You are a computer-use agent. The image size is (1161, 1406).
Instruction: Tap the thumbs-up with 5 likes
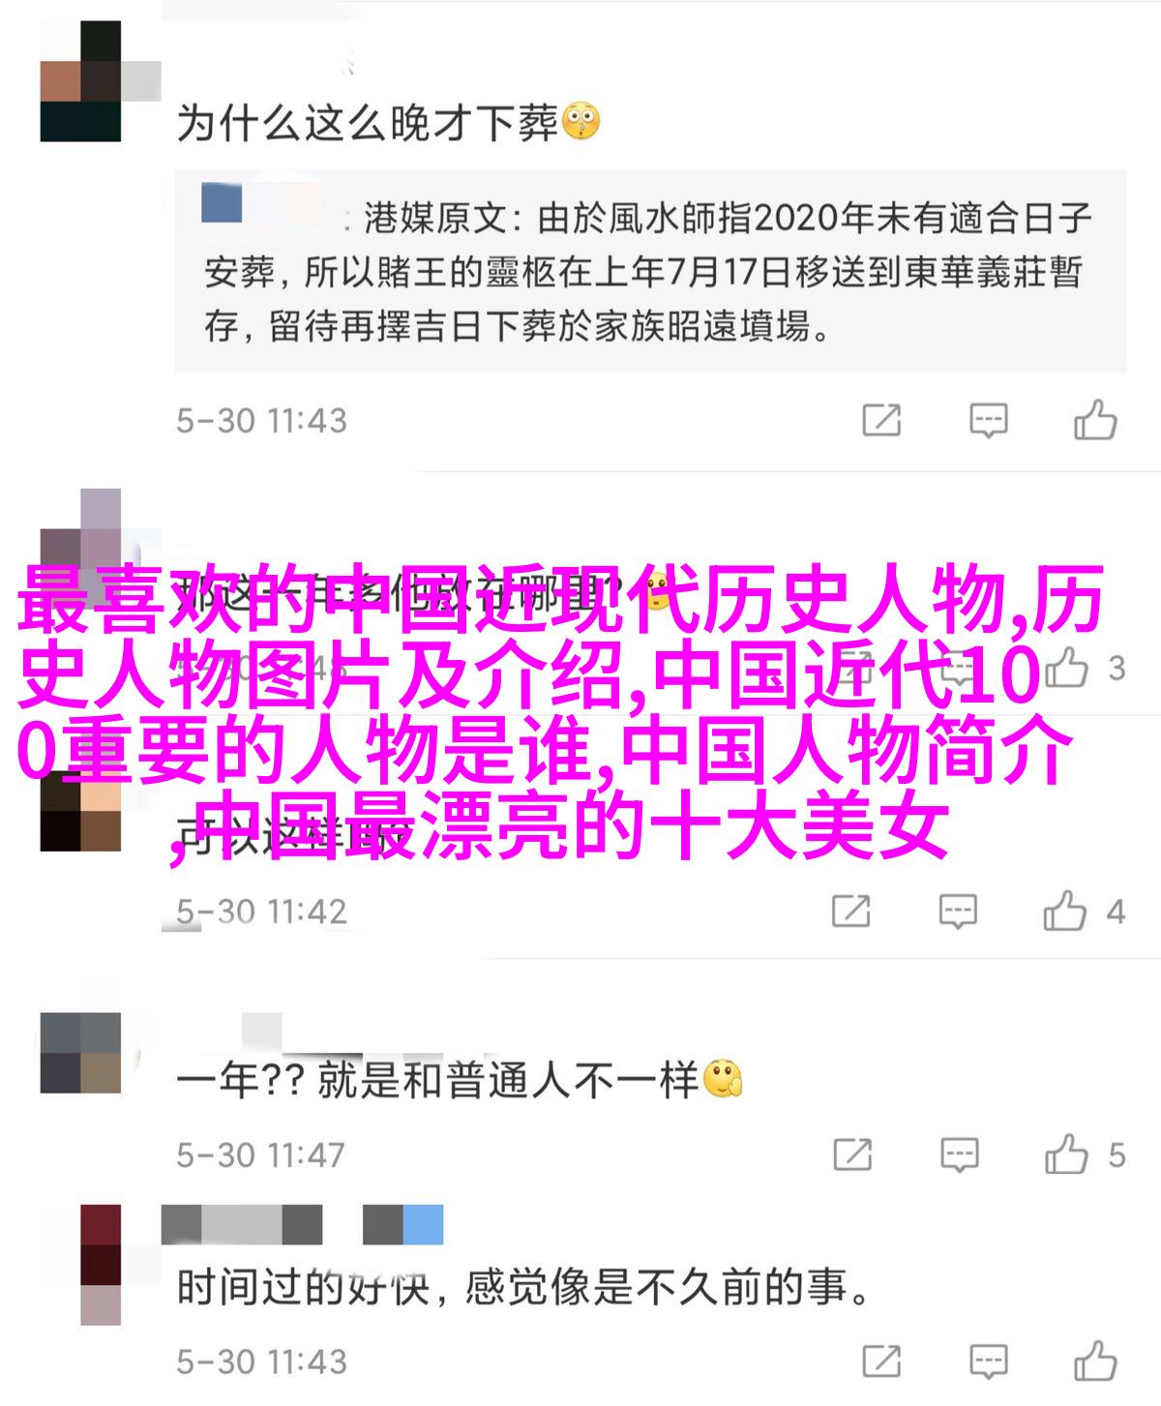pos(1066,1152)
